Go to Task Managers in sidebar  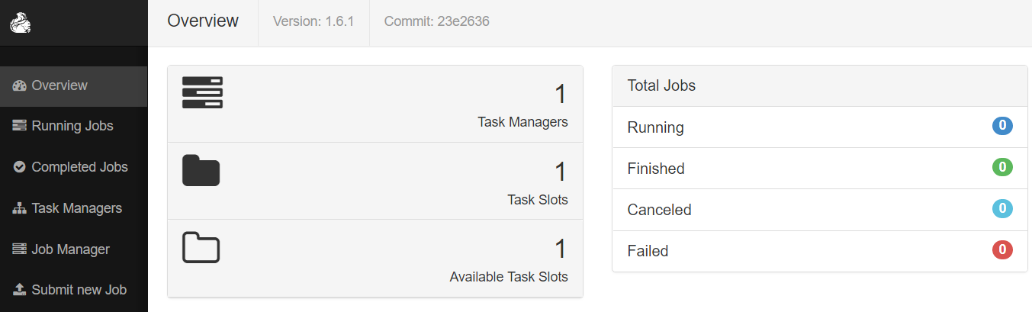pyautogui.click(x=76, y=208)
